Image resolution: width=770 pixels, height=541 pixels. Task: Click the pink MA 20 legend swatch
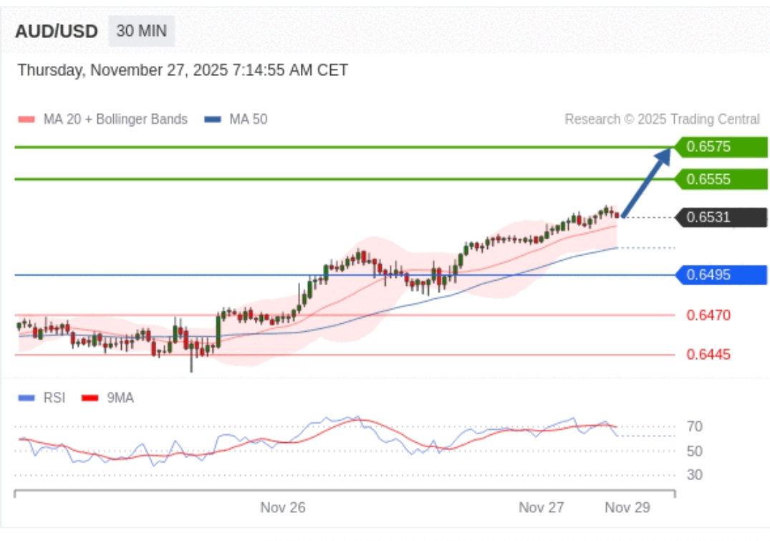pyautogui.click(x=26, y=120)
